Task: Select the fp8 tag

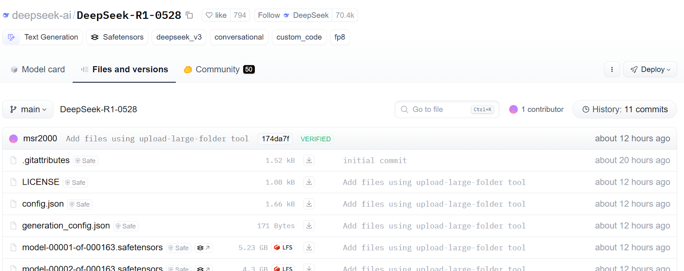Action: 340,37
